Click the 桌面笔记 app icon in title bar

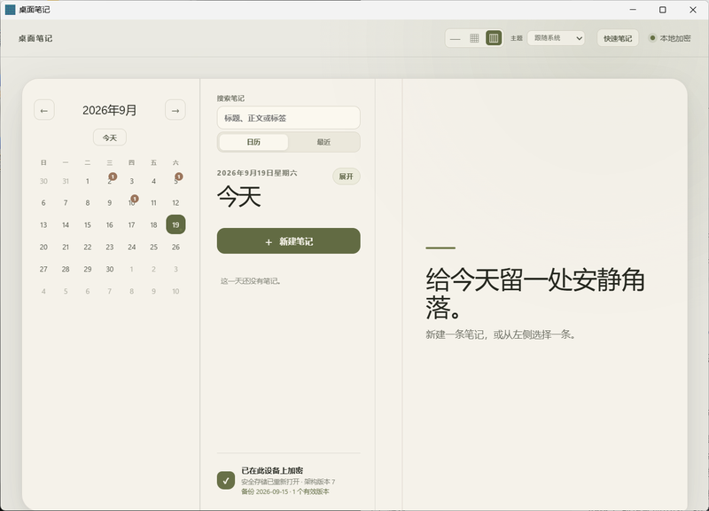(10, 10)
